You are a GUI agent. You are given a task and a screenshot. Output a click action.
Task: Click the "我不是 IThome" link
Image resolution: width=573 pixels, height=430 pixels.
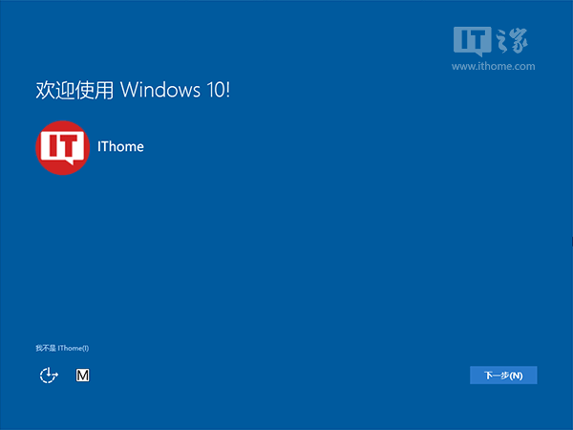62,348
